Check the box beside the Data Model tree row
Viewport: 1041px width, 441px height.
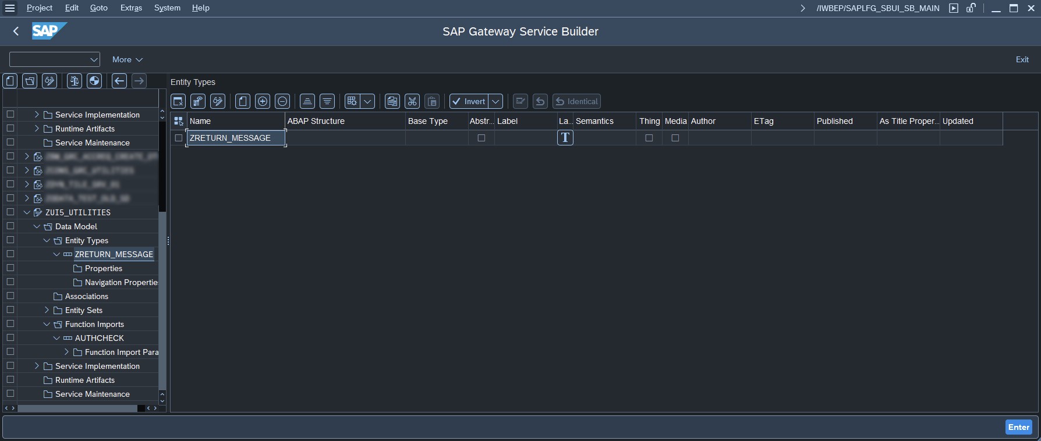[10, 226]
